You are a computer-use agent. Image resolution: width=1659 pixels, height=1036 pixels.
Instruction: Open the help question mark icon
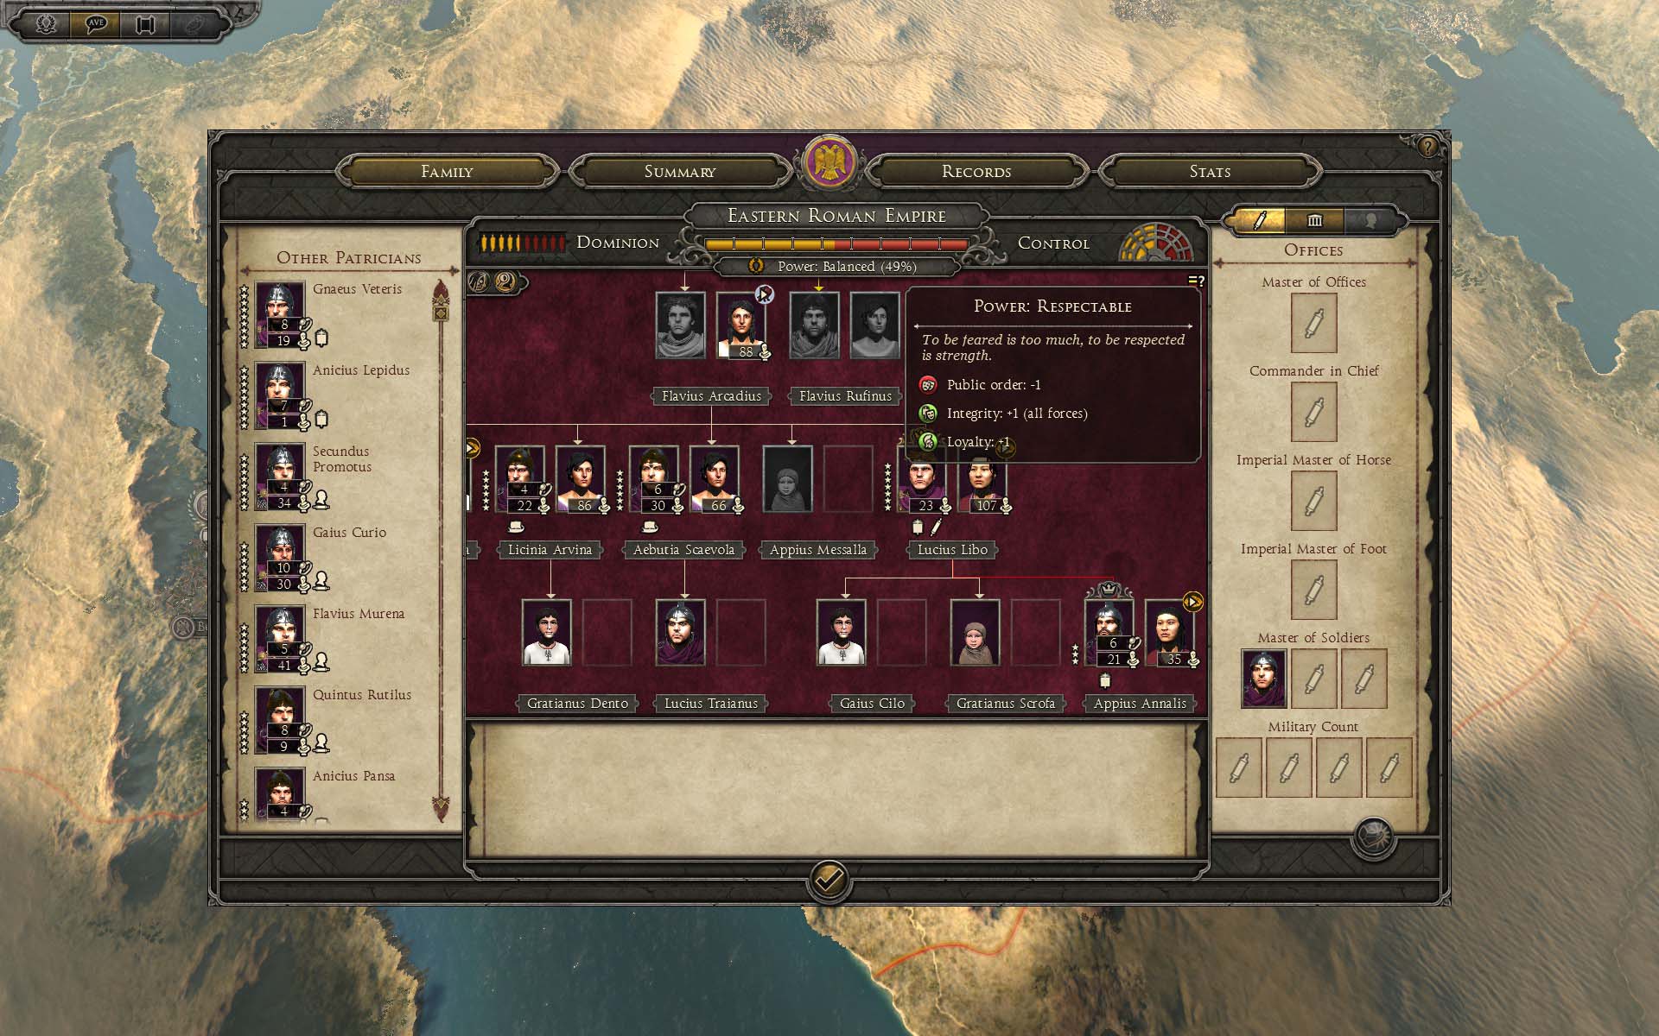click(x=1427, y=146)
